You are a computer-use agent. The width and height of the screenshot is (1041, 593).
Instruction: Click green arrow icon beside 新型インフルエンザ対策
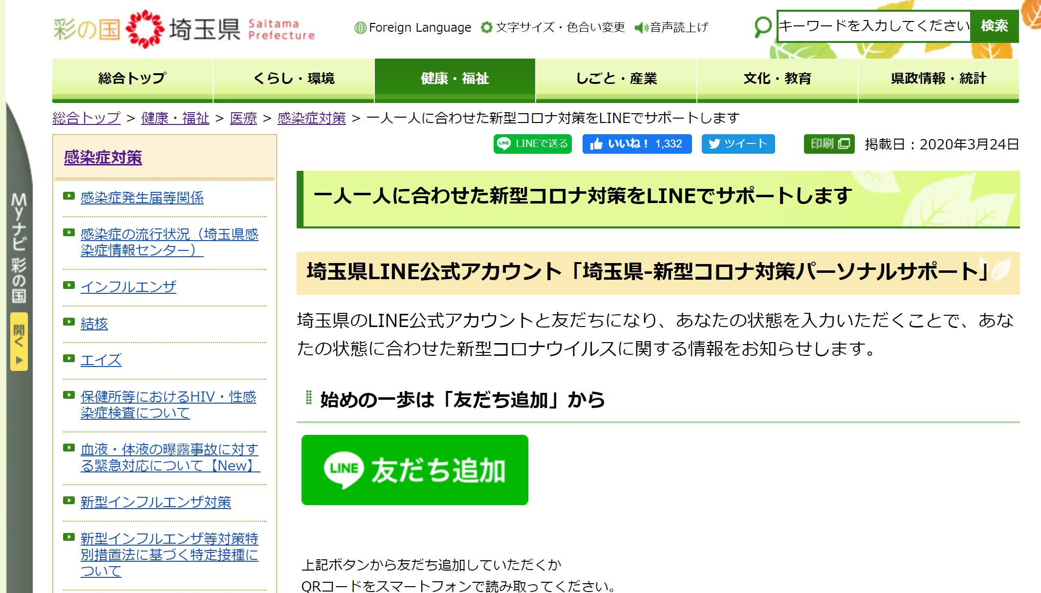(69, 500)
